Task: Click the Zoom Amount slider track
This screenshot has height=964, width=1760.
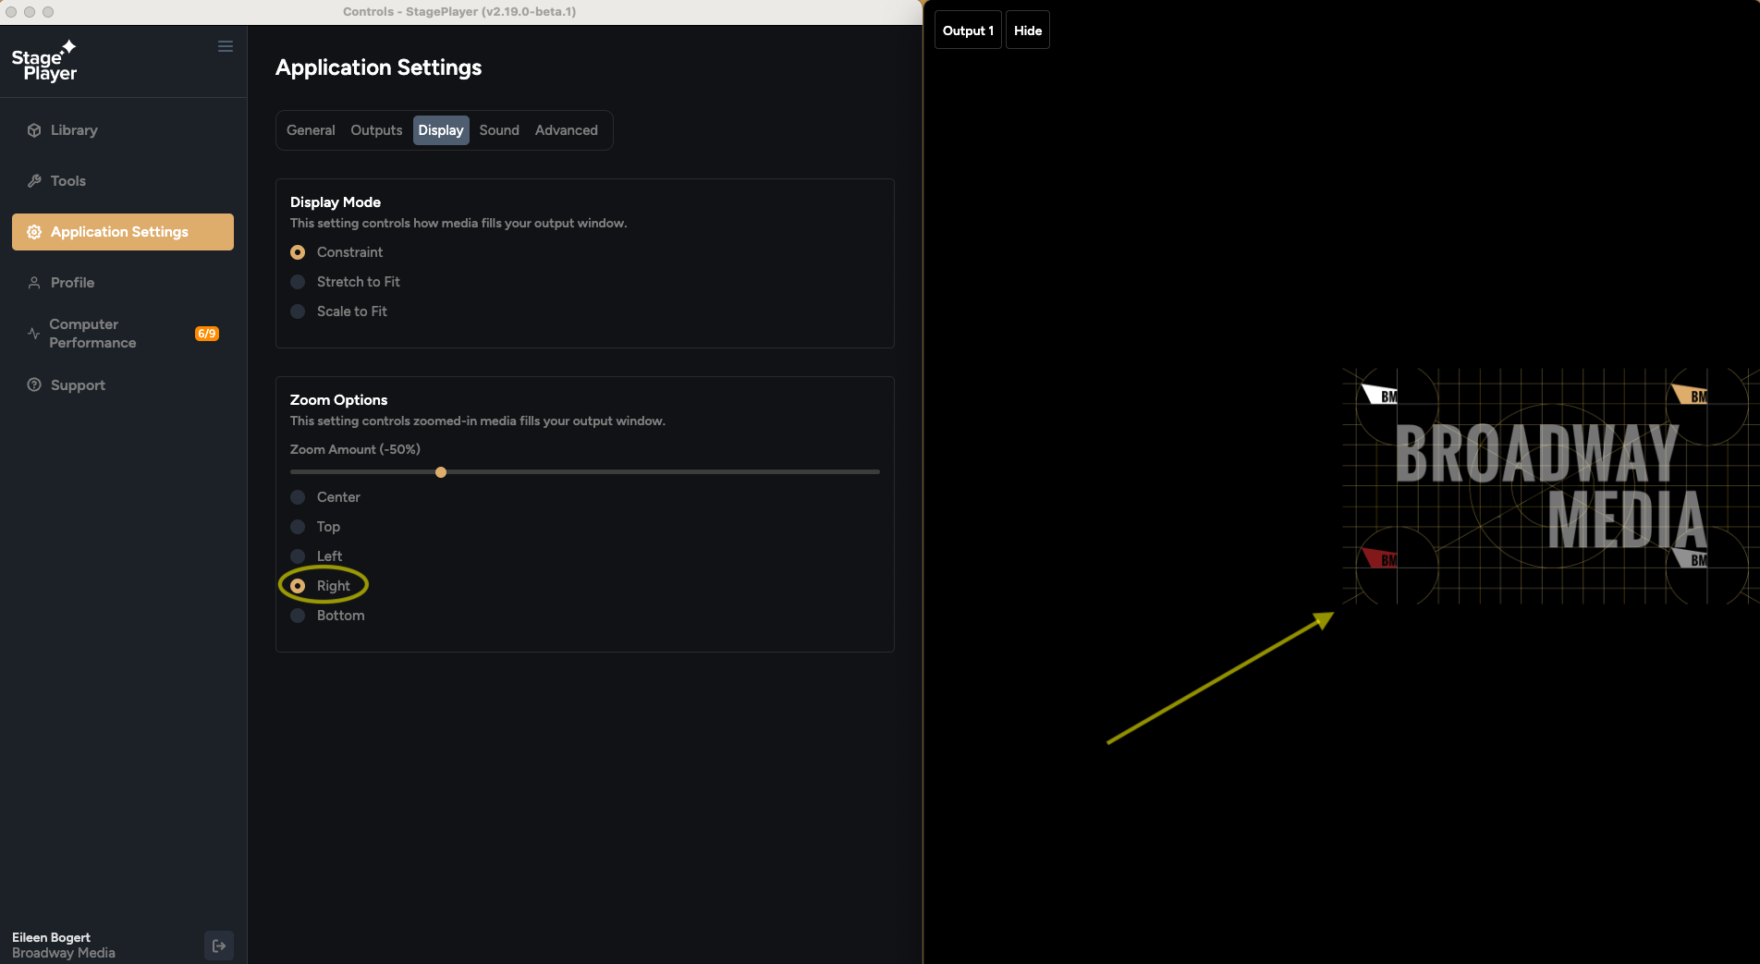Action: (x=585, y=472)
